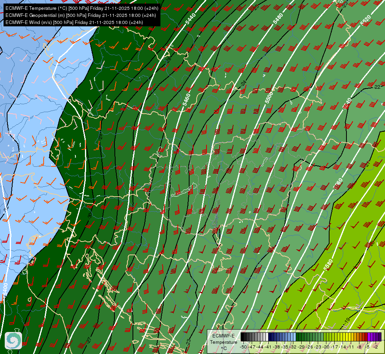Click the -29 isotherm label
This screenshot has width=385, height=354.
click(100, 136)
